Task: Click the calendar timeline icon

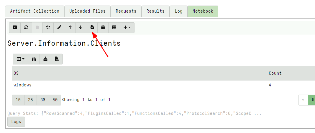Action: (x=103, y=28)
